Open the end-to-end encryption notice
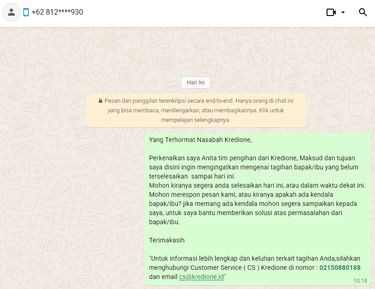This screenshot has width=375, height=289. (x=195, y=110)
